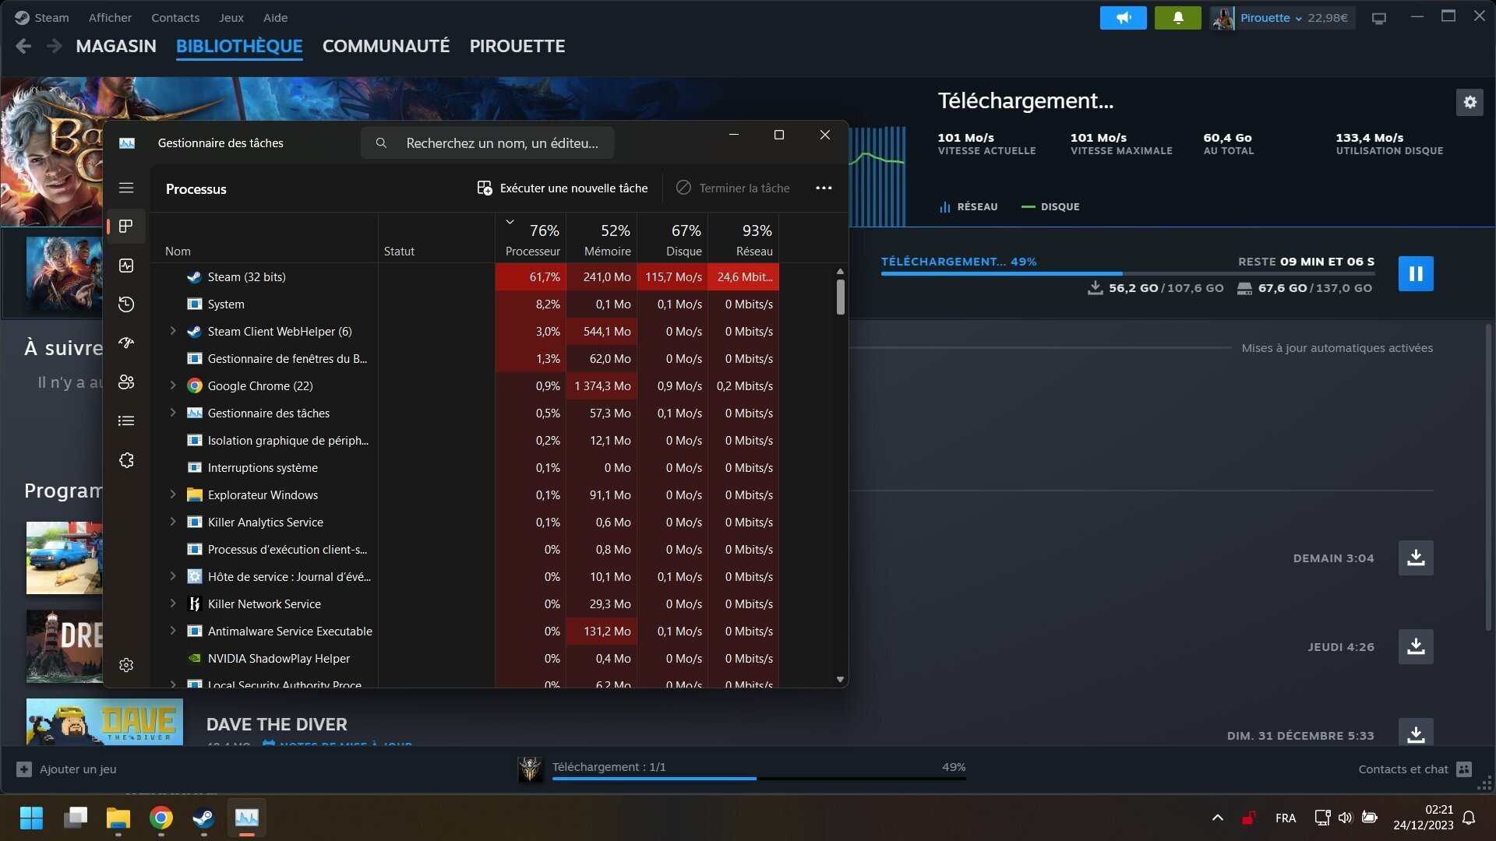Click Task View icon on taskbar

[76, 818]
